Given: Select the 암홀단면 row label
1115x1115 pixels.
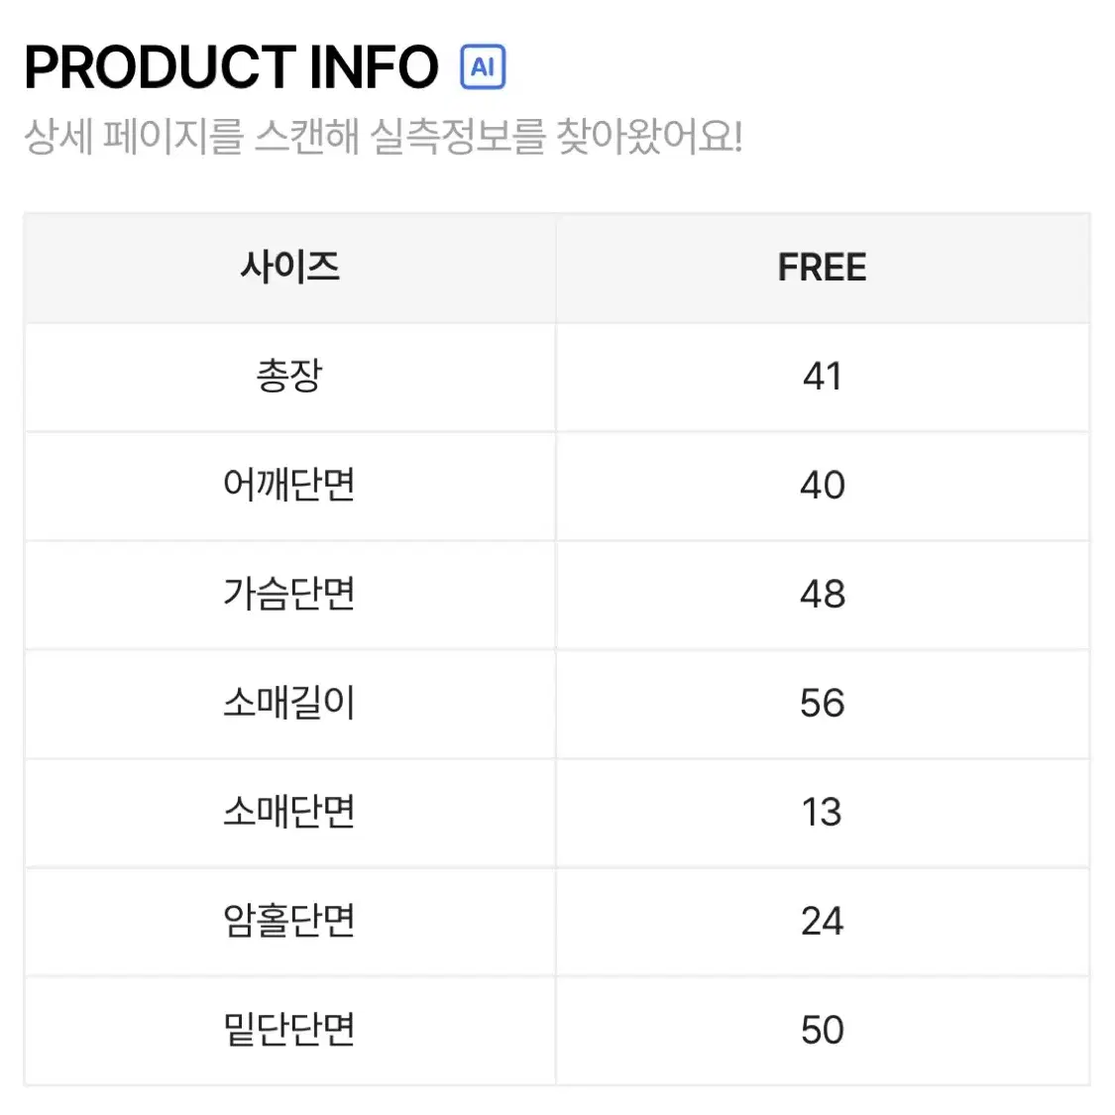Looking at the screenshot, I should click(x=290, y=921).
